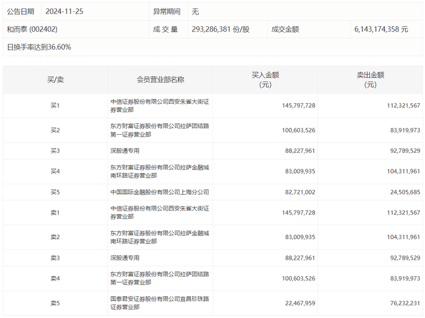Click sell amount 24,505,685 in 买5 row

405,192
